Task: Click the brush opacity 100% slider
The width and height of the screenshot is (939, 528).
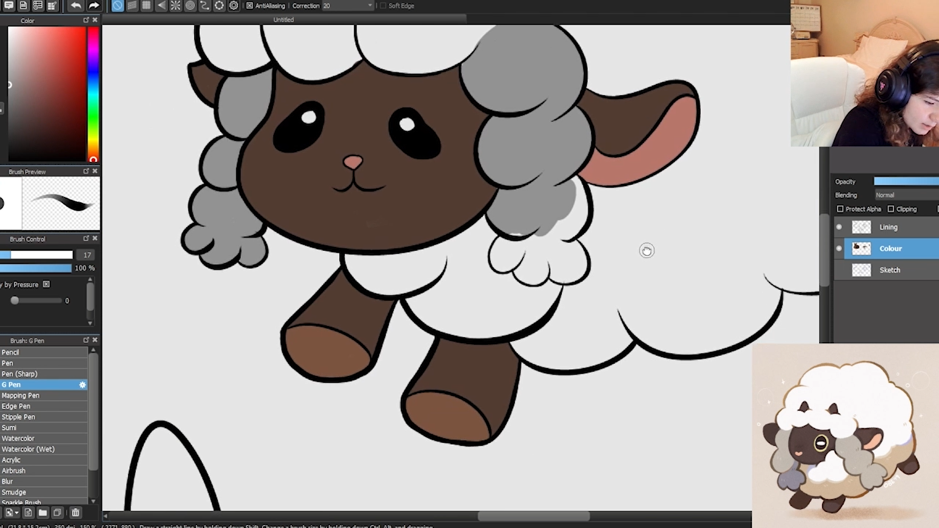Action: point(36,268)
